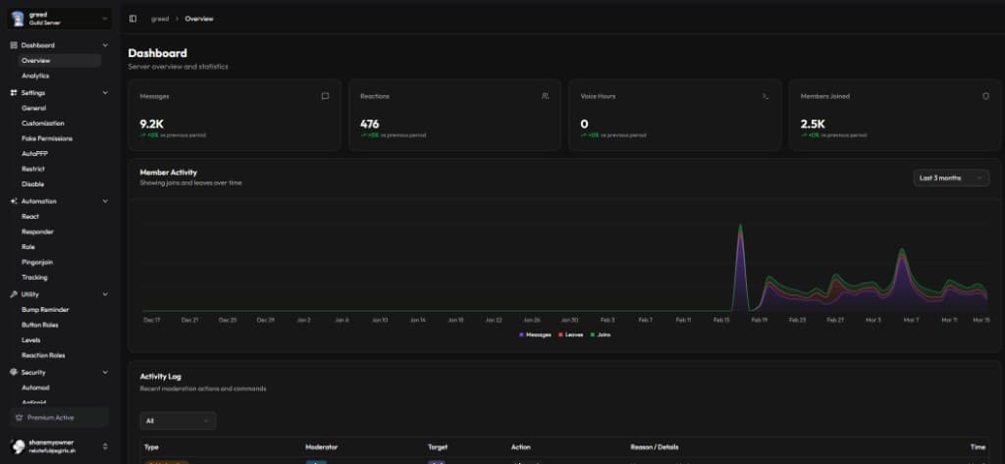Screen dimensions: 1005x464
Task: Collapse the Security section chevron
Action: [105, 373]
